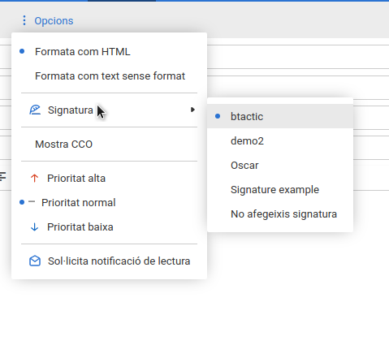Click the dash icon for normal priority

[32, 202]
